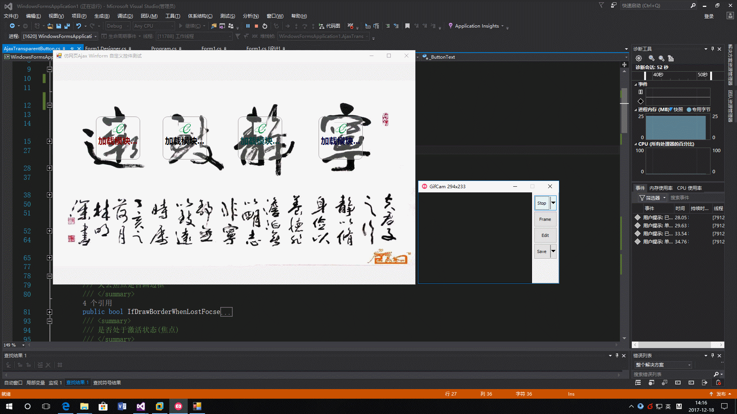737x414 pixels.
Task: Click the Save file toolbar icon
Action: 59,26
